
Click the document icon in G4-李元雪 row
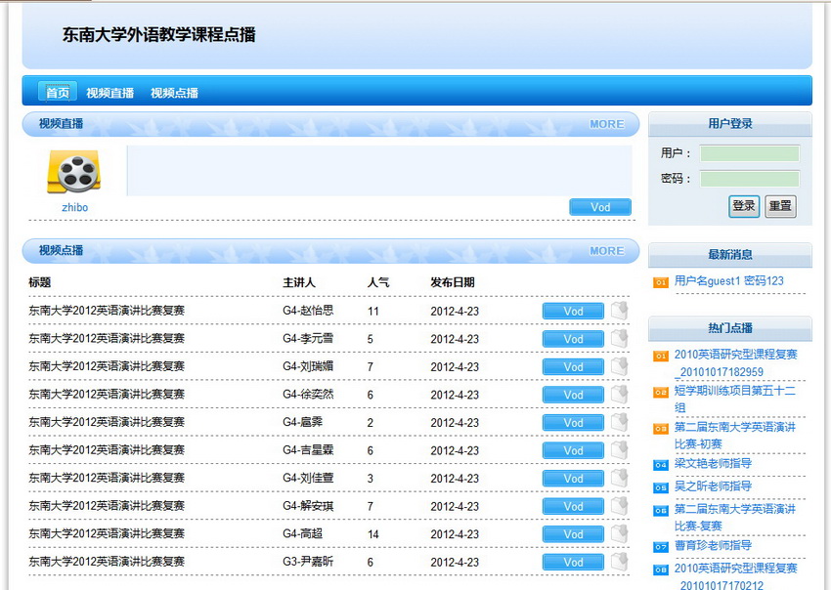(x=620, y=338)
